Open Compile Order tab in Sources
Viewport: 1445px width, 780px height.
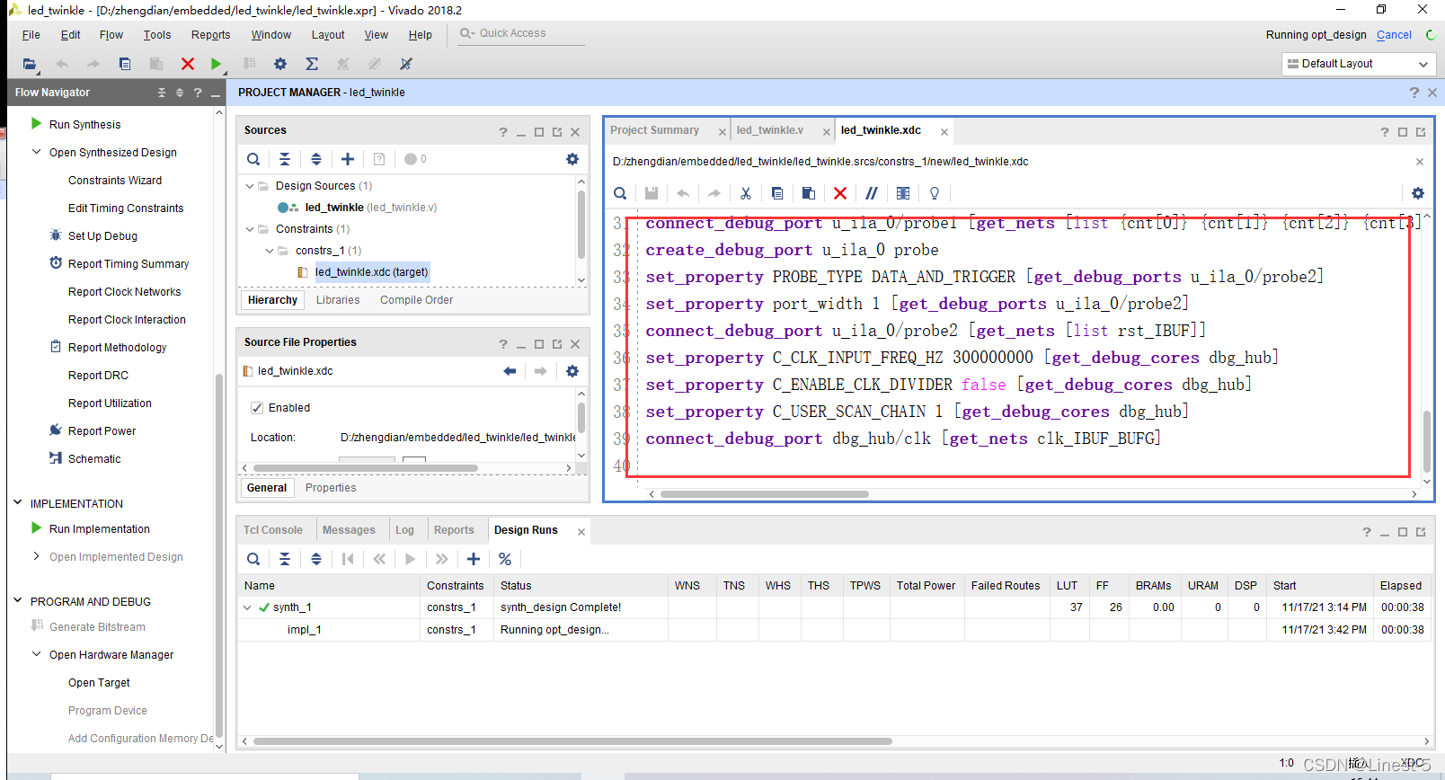pos(416,300)
